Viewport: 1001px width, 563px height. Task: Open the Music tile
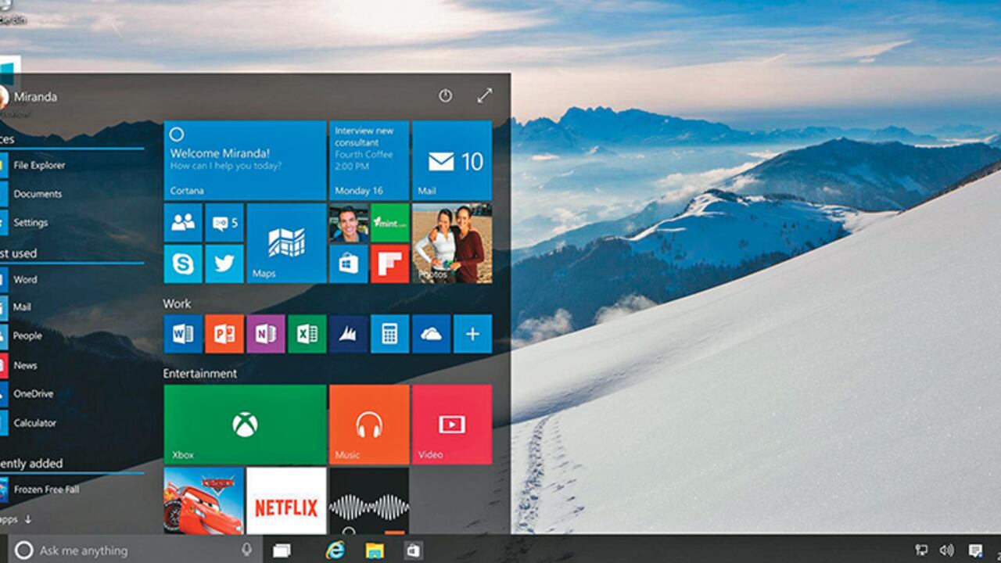[x=369, y=425]
